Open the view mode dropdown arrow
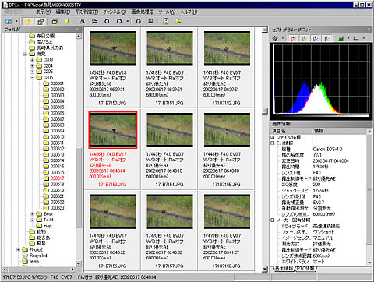374x282 pixels. 16,21
